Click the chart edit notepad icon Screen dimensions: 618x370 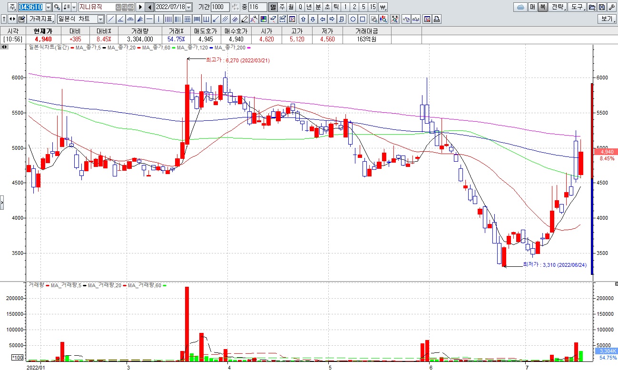pos(21,19)
